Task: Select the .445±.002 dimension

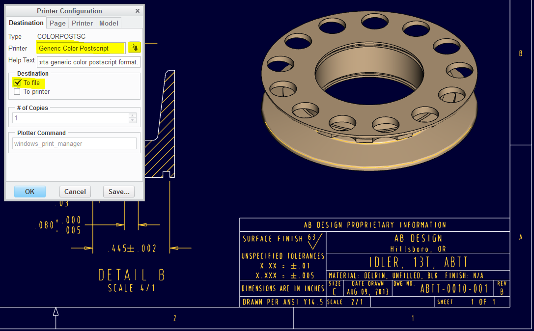Action: click(x=132, y=248)
